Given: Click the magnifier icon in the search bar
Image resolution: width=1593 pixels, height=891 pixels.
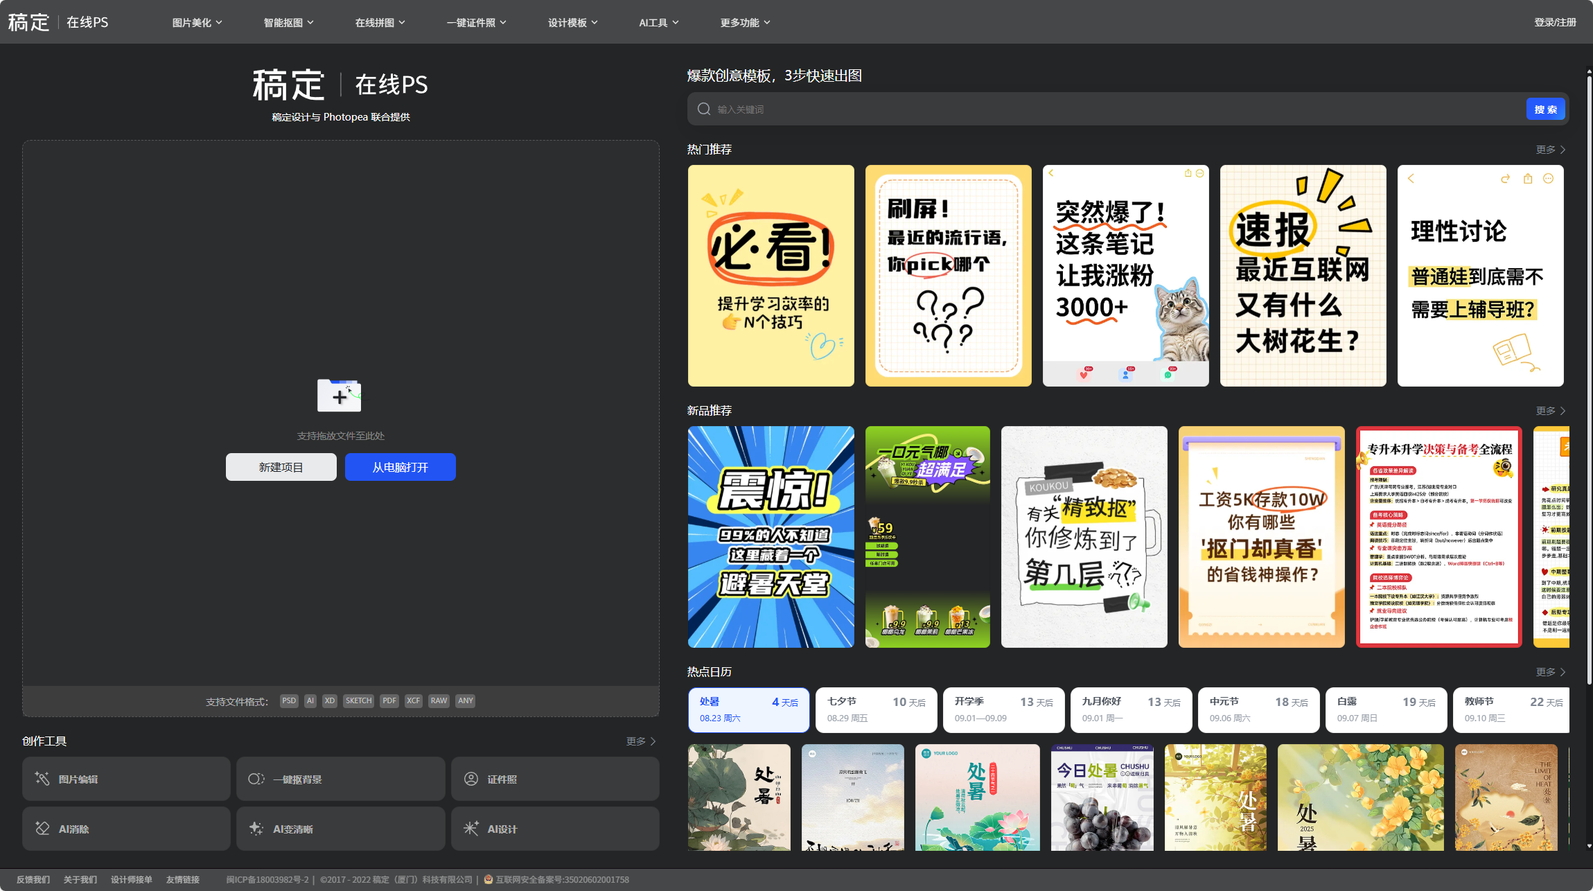Looking at the screenshot, I should pyautogui.click(x=703, y=109).
